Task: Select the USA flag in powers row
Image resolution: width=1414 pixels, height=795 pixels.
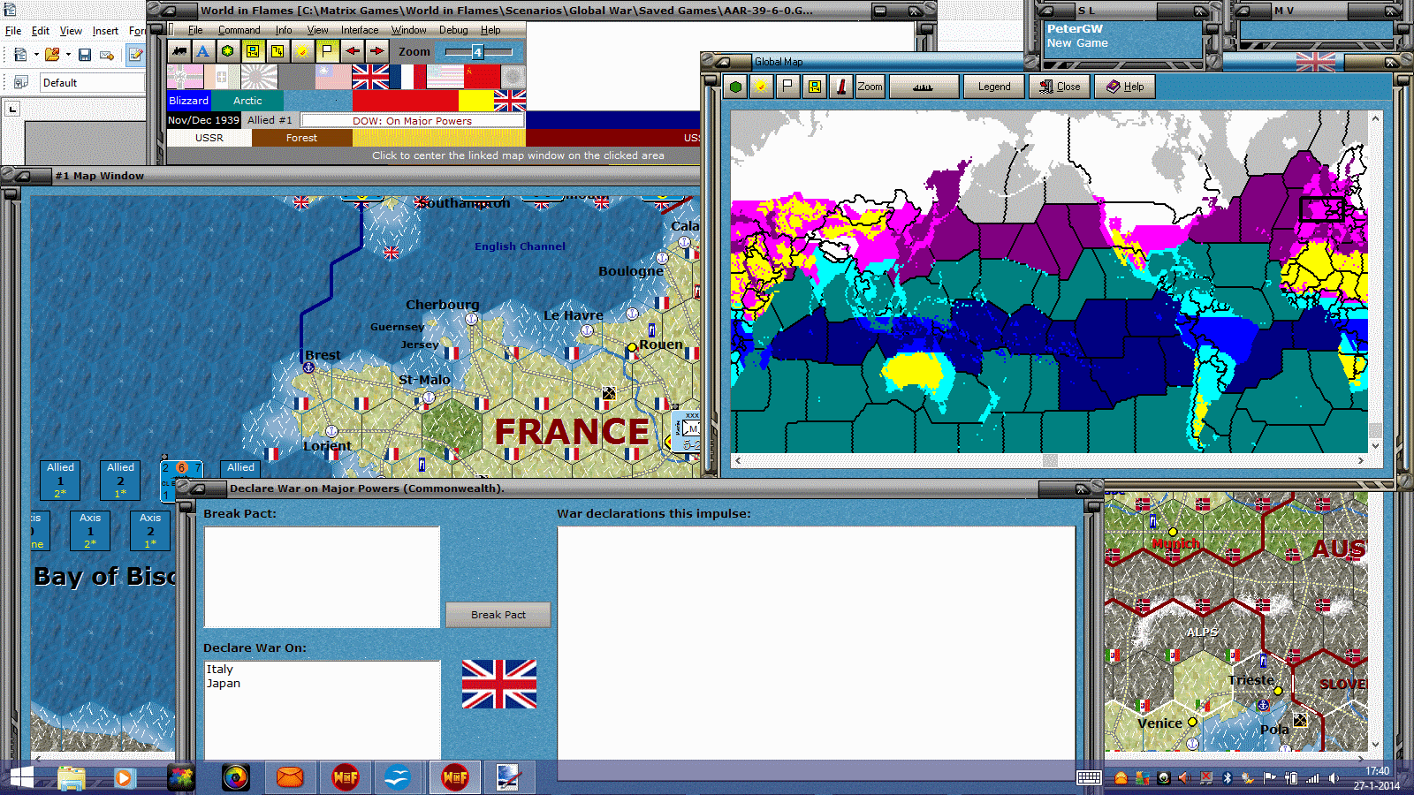Action: click(445, 77)
